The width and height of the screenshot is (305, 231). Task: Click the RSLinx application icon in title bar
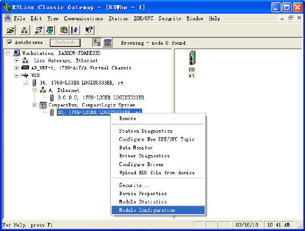coord(6,7)
